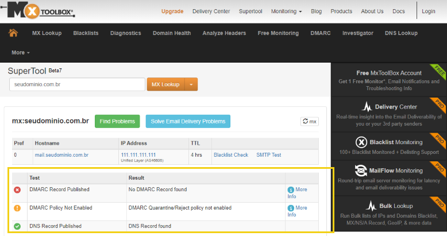This screenshot has width=447, height=236.
Task: Click the Hostname column header
Action: tap(47, 144)
